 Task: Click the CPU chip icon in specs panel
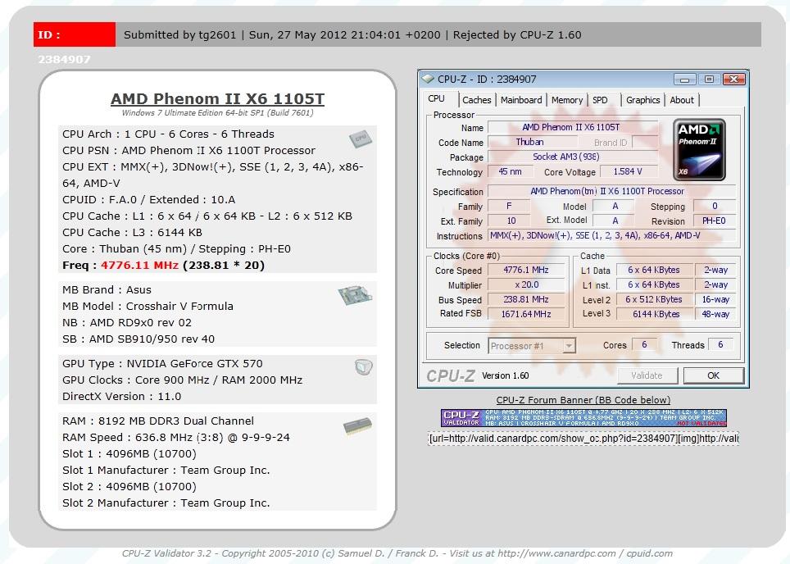361,139
